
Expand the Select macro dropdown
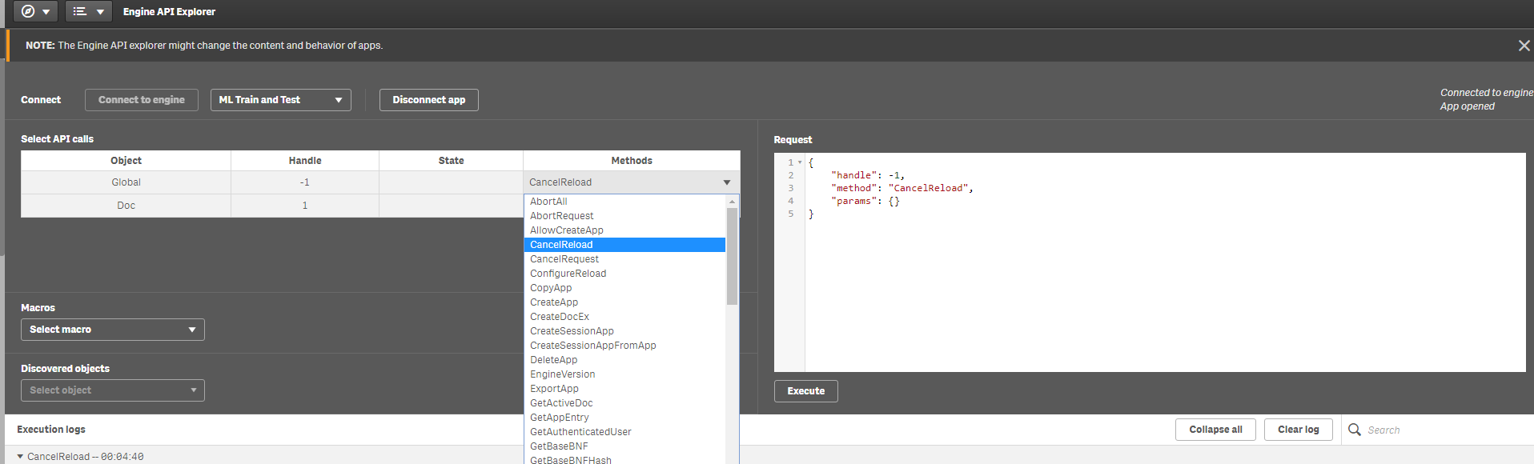point(112,330)
